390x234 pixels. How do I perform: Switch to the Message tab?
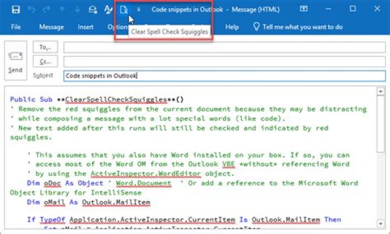point(51,27)
